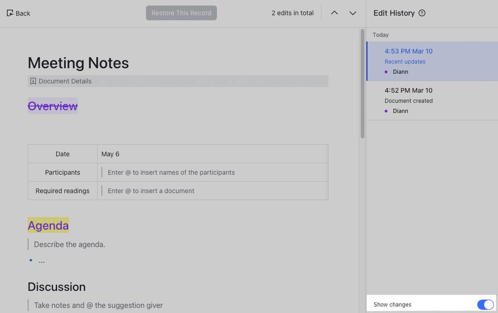Click the strikethrough Overview heading
Viewport: 498px width, 313px height.
[52, 106]
